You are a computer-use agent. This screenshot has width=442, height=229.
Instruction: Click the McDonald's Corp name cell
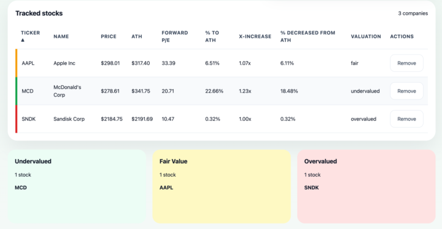coord(68,91)
